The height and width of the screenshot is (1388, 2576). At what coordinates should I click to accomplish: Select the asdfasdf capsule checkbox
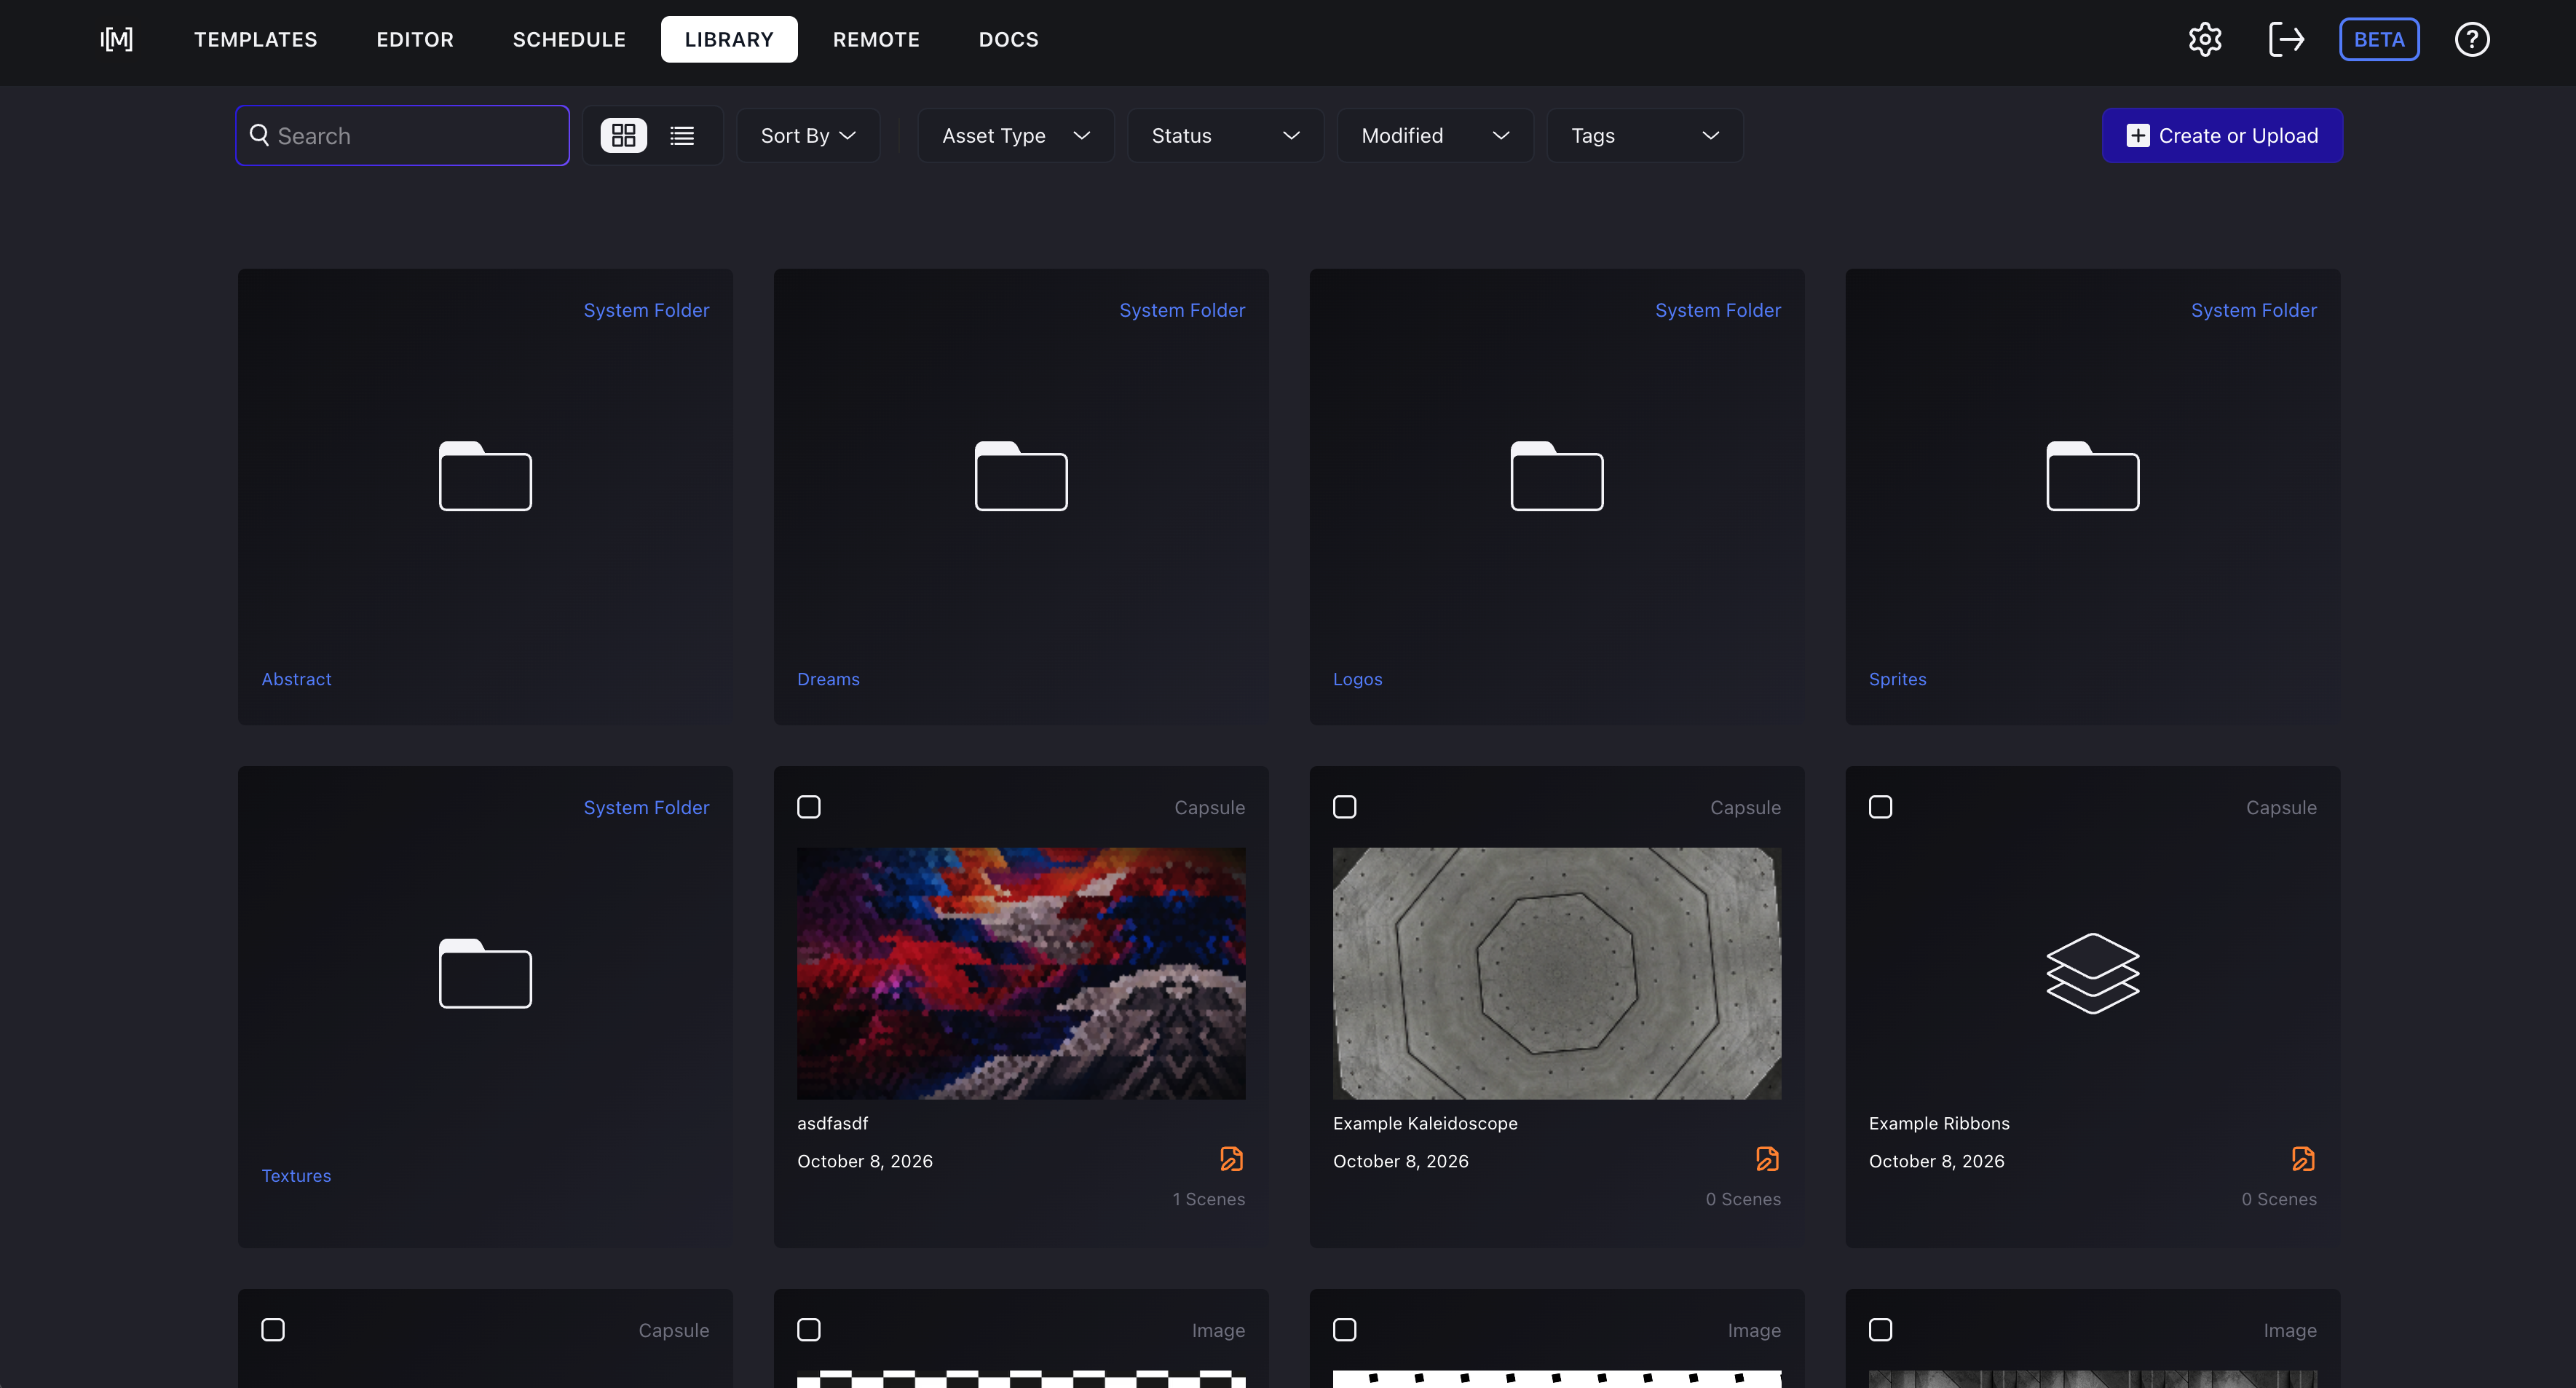click(809, 807)
